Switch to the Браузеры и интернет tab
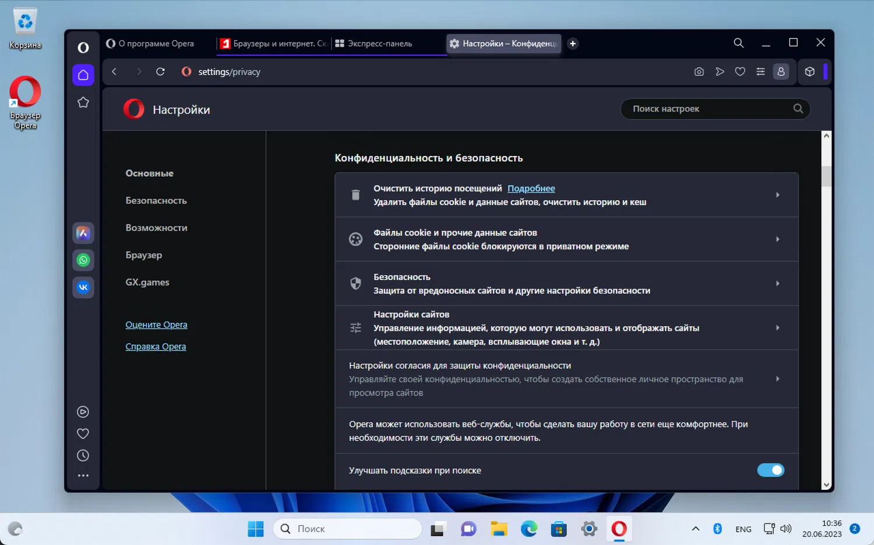The image size is (874, 545). coord(273,44)
